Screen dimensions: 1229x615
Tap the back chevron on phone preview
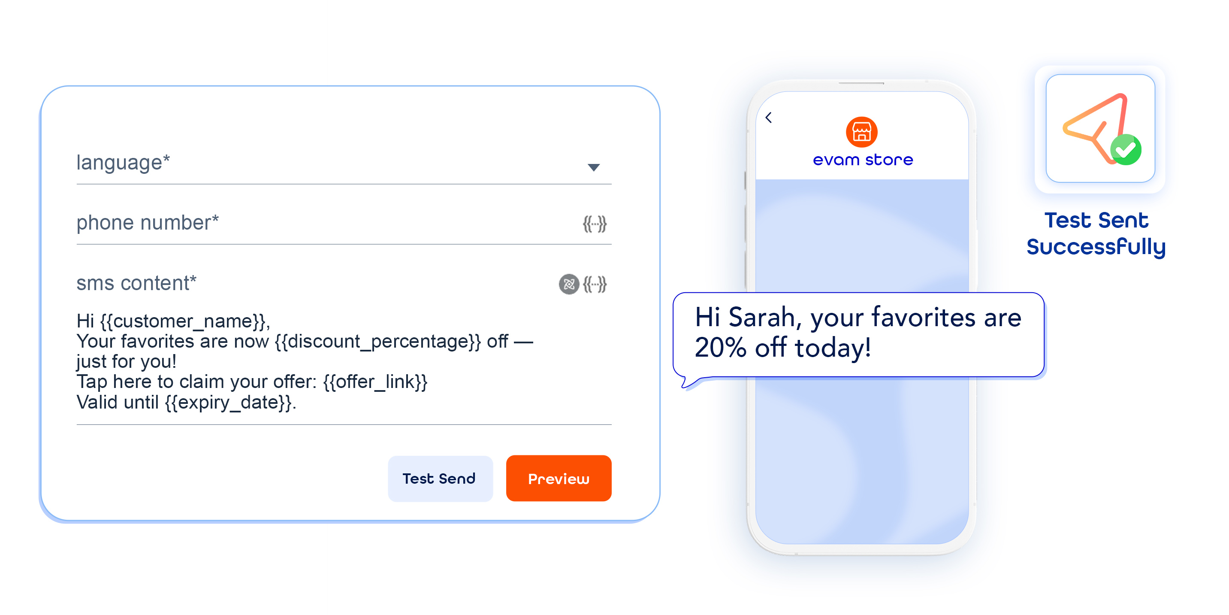tap(769, 118)
